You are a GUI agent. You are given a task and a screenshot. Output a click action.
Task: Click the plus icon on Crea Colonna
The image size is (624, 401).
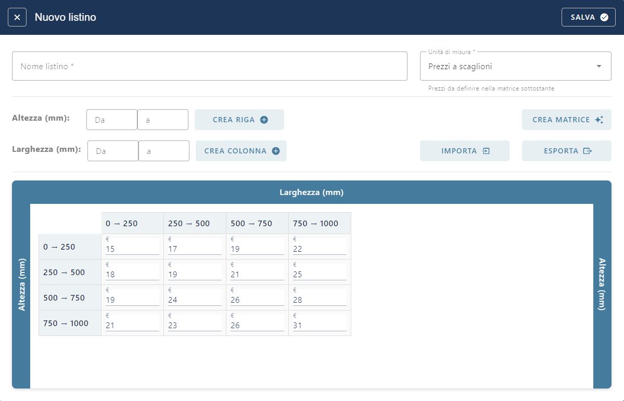pyautogui.click(x=276, y=151)
